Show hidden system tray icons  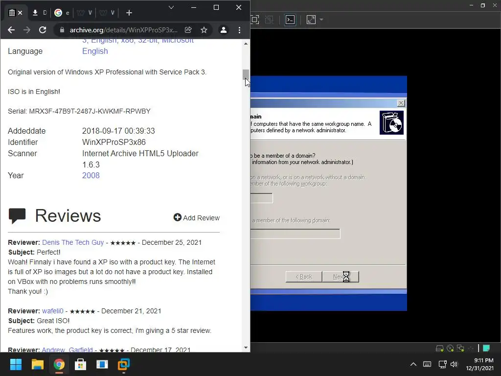click(413, 364)
